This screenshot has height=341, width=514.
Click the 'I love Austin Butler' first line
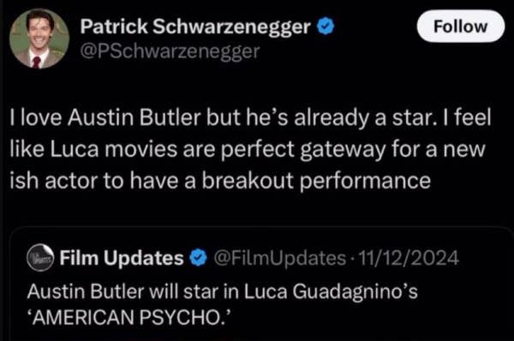coord(250,117)
